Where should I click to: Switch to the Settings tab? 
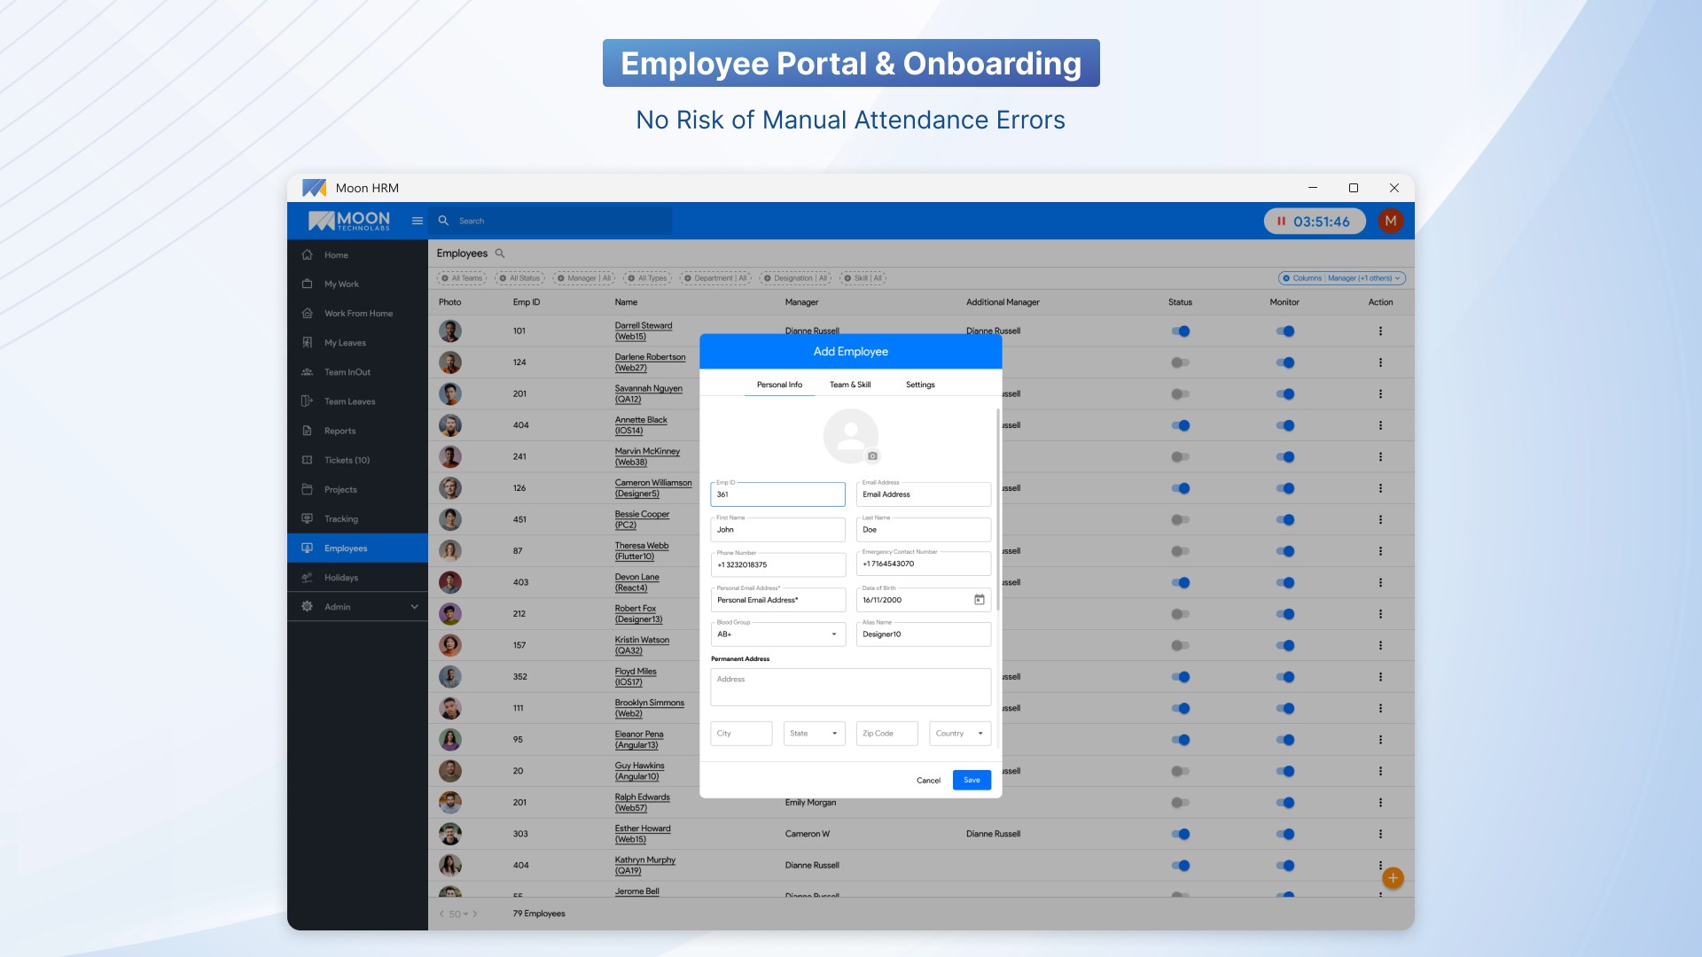[x=919, y=385]
